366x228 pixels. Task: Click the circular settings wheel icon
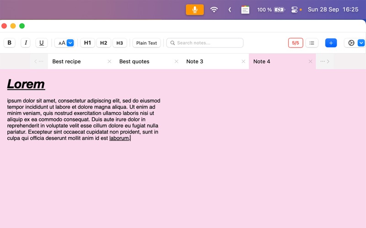tap(351, 43)
